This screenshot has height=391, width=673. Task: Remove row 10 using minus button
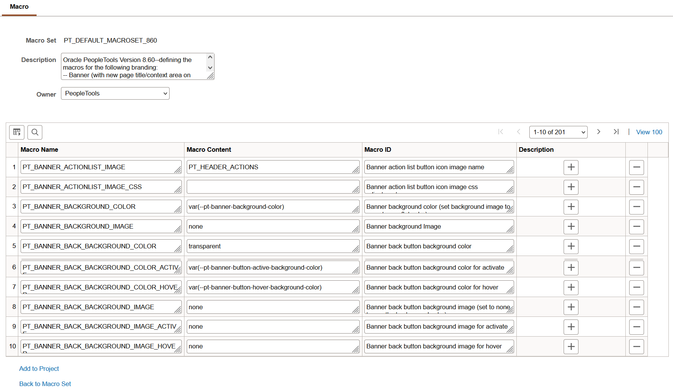636,346
